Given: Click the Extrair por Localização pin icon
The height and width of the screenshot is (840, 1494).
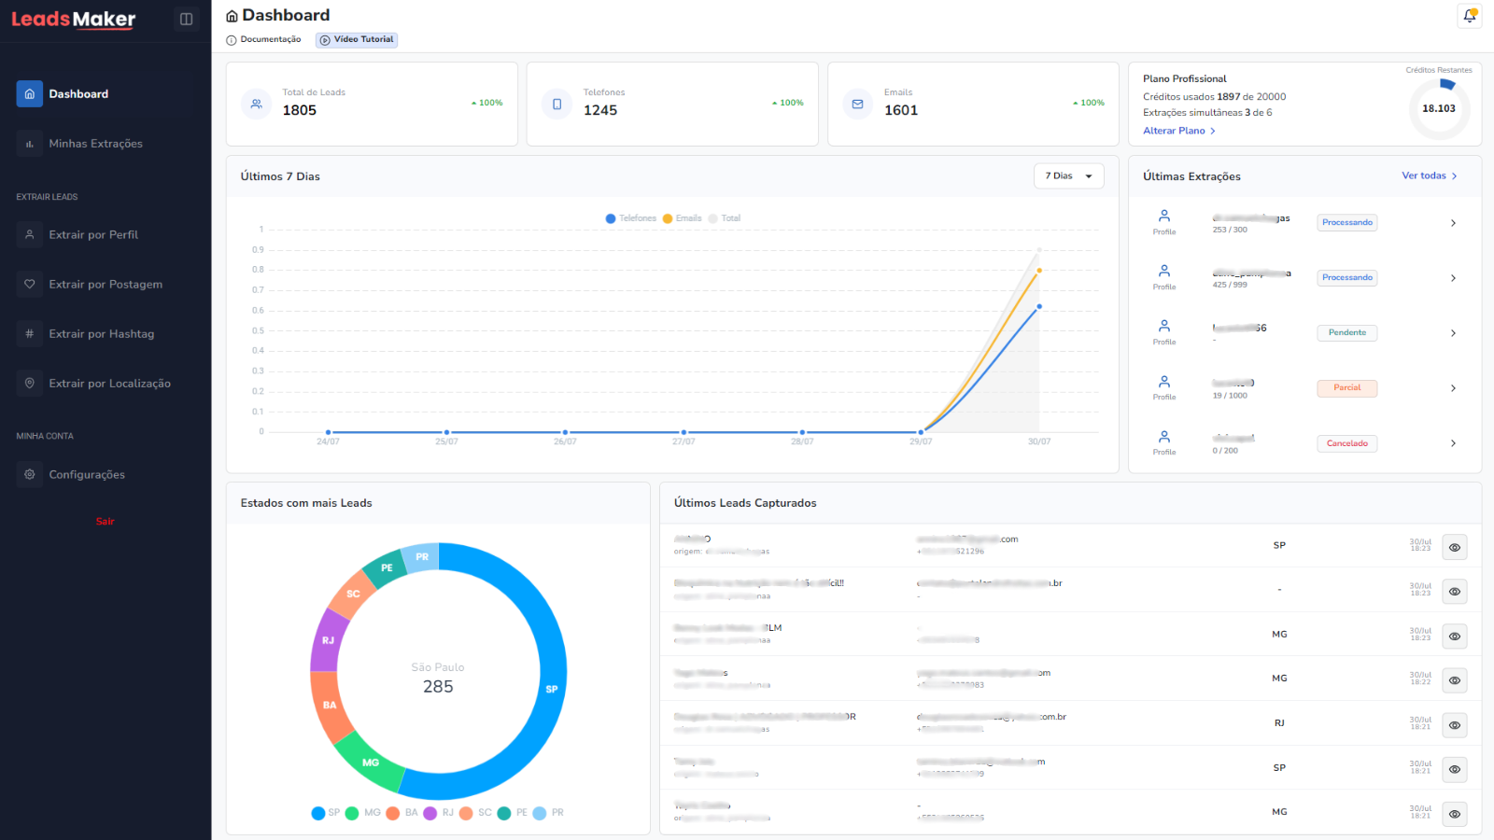Looking at the screenshot, I should click(x=30, y=384).
